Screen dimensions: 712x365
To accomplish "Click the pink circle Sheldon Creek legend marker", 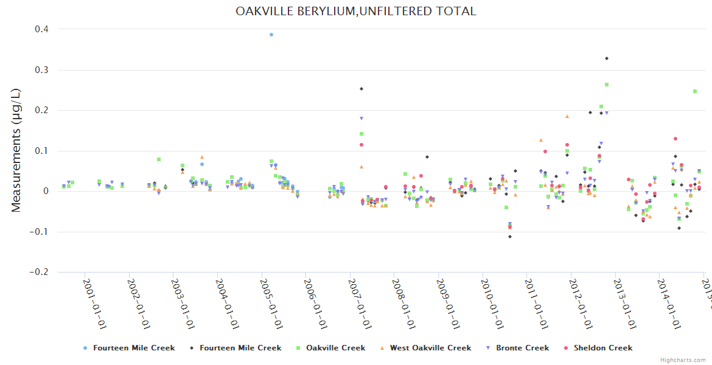I will (x=566, y=348).
